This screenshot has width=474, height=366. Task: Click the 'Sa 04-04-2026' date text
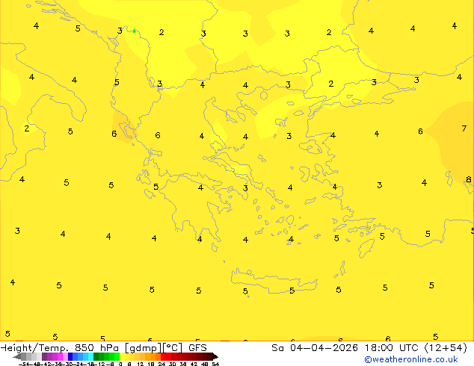click(x=315, y=348)
